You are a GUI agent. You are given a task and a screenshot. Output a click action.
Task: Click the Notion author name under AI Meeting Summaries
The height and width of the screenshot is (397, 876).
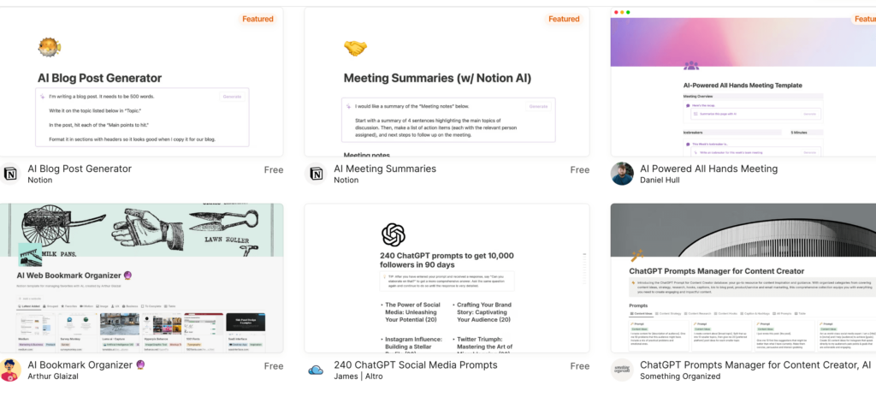click(x=346, y=180)
